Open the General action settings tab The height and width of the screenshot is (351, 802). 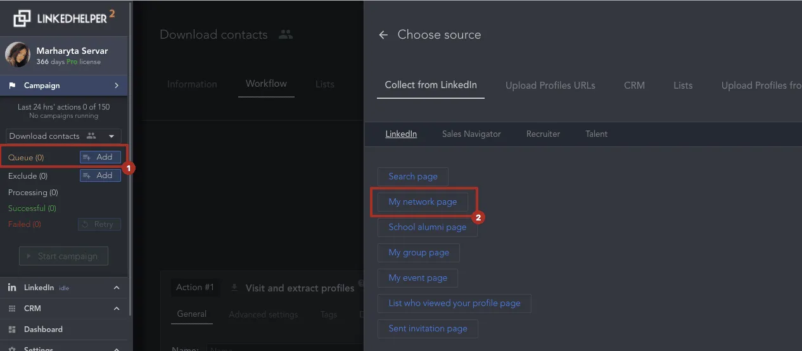[x=192, y=314]
